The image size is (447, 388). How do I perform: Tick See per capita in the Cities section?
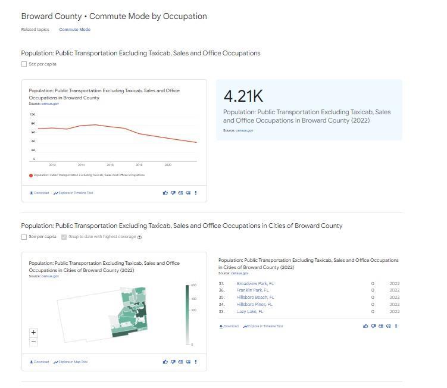pyautogui.click(x=24, y=237)
